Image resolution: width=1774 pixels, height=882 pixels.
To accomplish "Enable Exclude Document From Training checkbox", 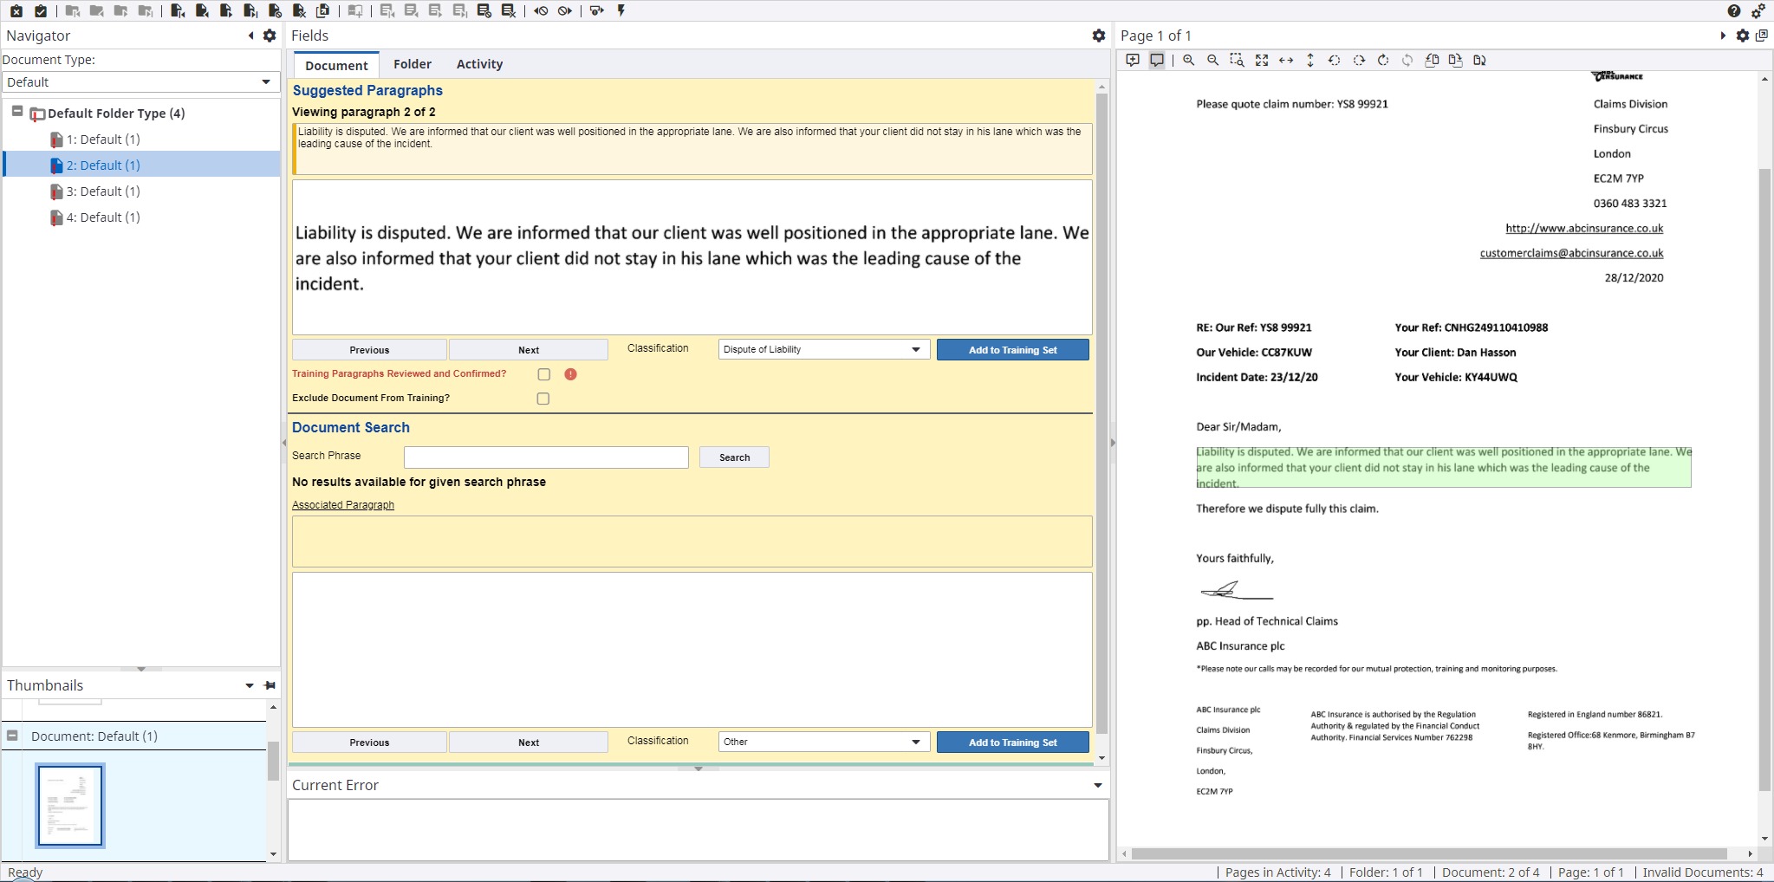I will pyautogui.click(x=543, y=399).
